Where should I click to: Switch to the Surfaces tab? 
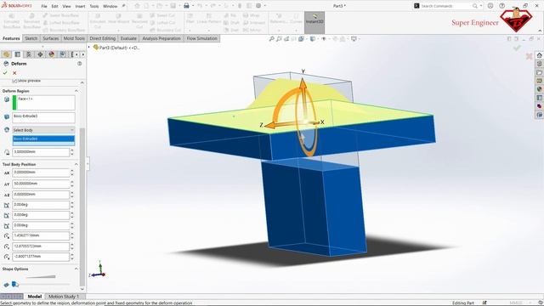pos(51,38)
